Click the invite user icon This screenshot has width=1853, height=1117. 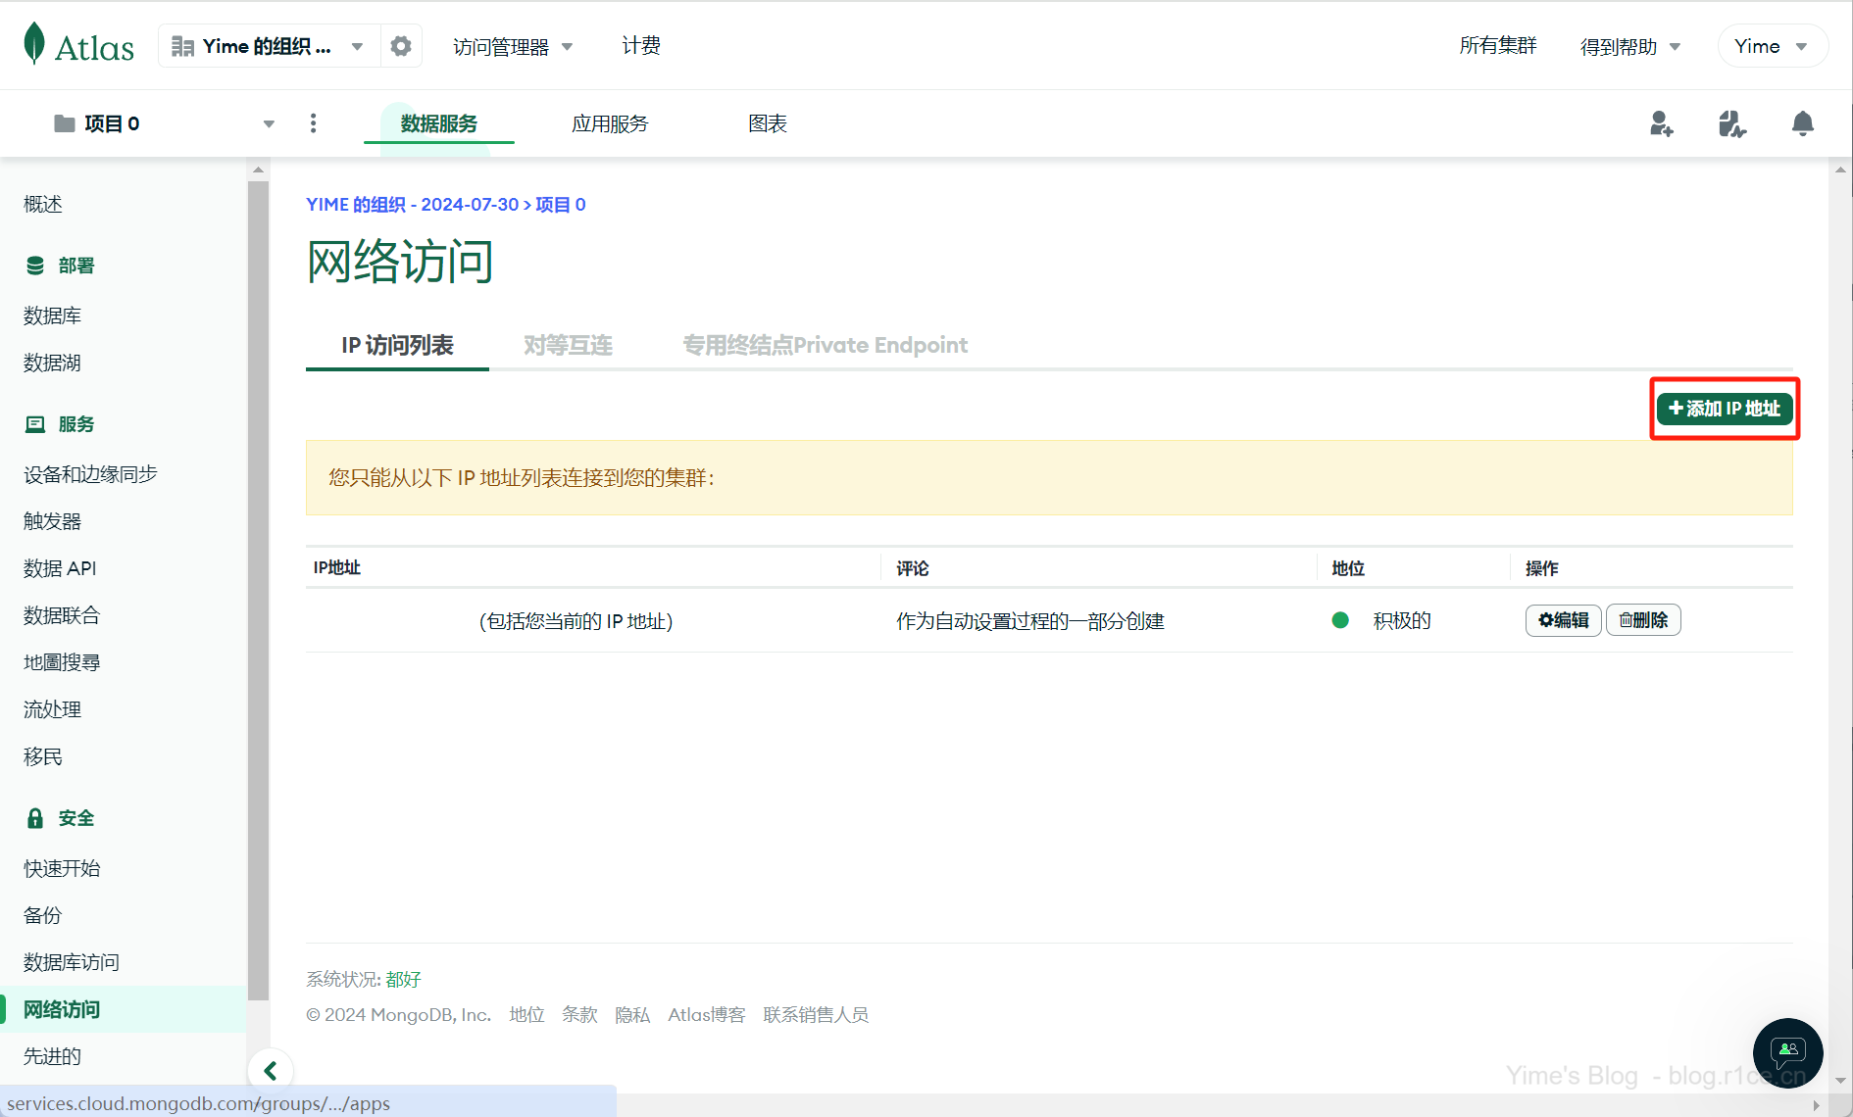point(1661,123)
